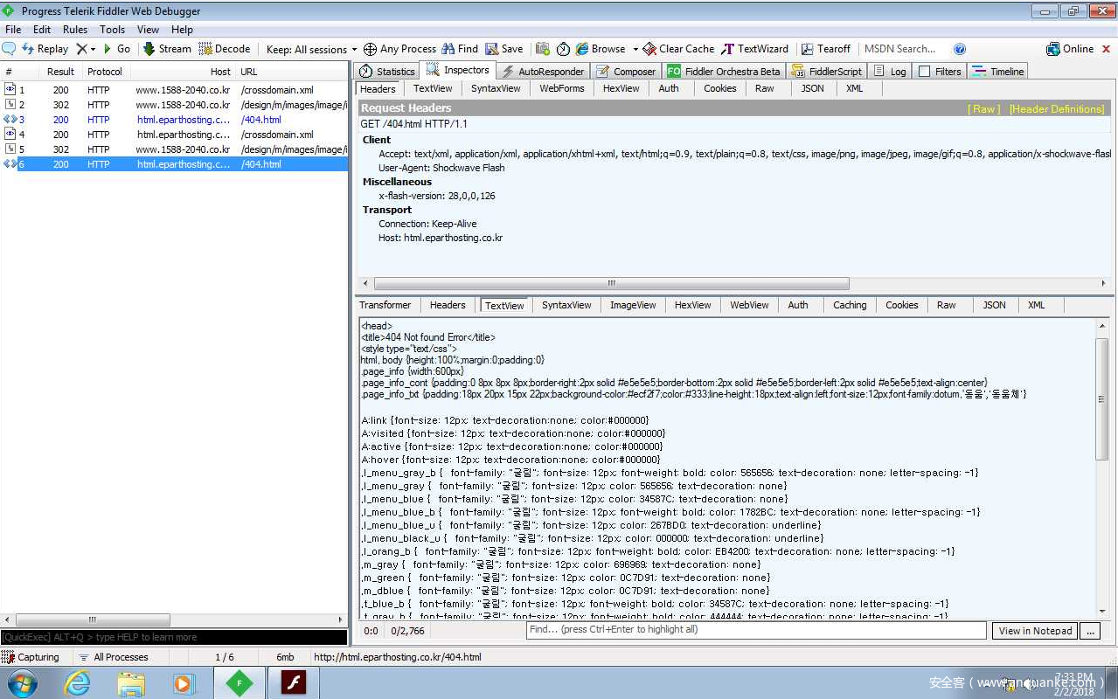Image resolution: width=1118 pixels, height=699 pixels.
Task: Click the timer clock toolbar icon
Action: 563,49
